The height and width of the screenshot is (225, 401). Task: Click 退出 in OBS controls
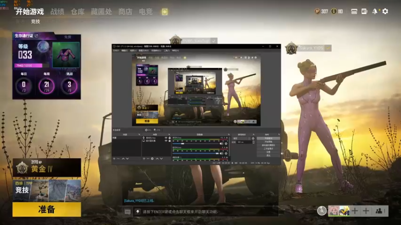coord(268,155)
